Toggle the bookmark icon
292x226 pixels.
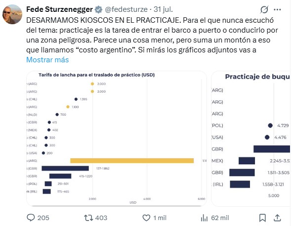coord(262,218)
